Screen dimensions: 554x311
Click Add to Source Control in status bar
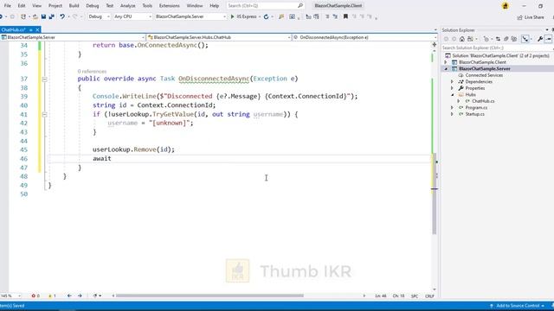[x=518, y=306]
